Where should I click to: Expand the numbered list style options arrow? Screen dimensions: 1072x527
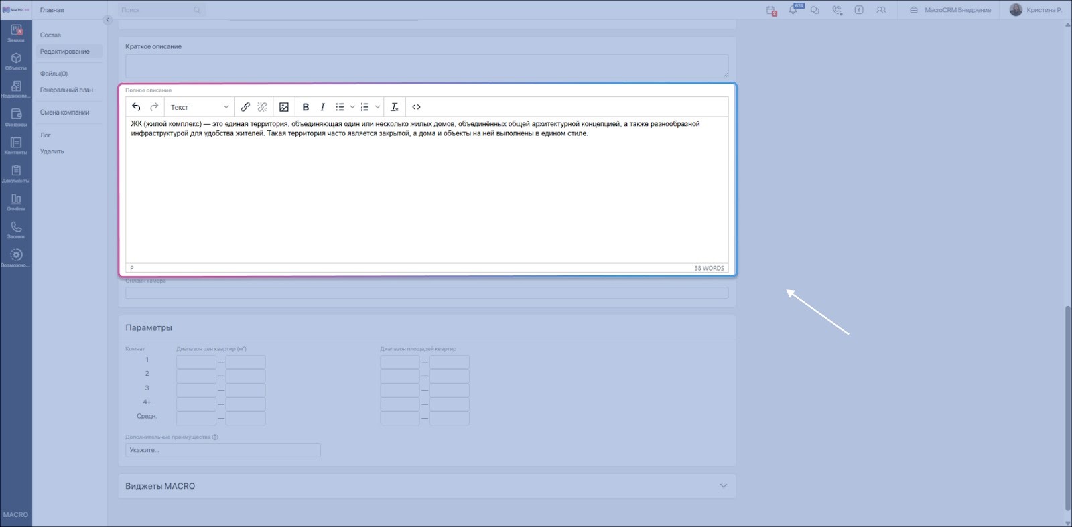[377, 107]
